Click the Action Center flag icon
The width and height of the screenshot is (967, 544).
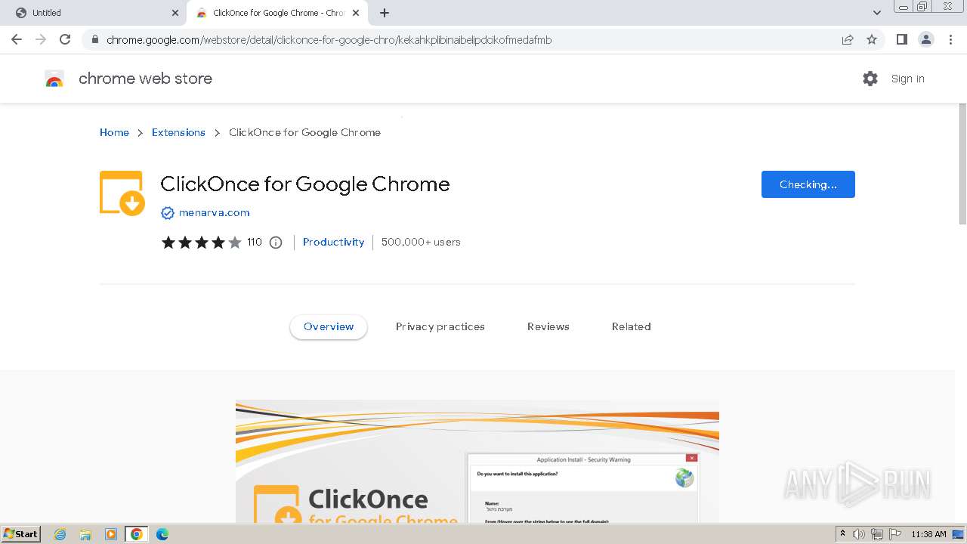pos(895,534)
